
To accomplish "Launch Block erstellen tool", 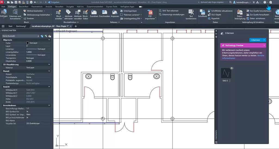I will coord(58,14).
